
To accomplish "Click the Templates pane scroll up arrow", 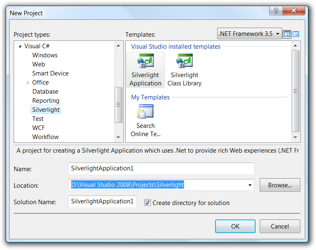I will click(295, 46).
